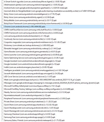Select 'Javasolt alkalmazások' omcagent file name
The width and height of the screenshot is (104, 122).
(x=34, y=73)
